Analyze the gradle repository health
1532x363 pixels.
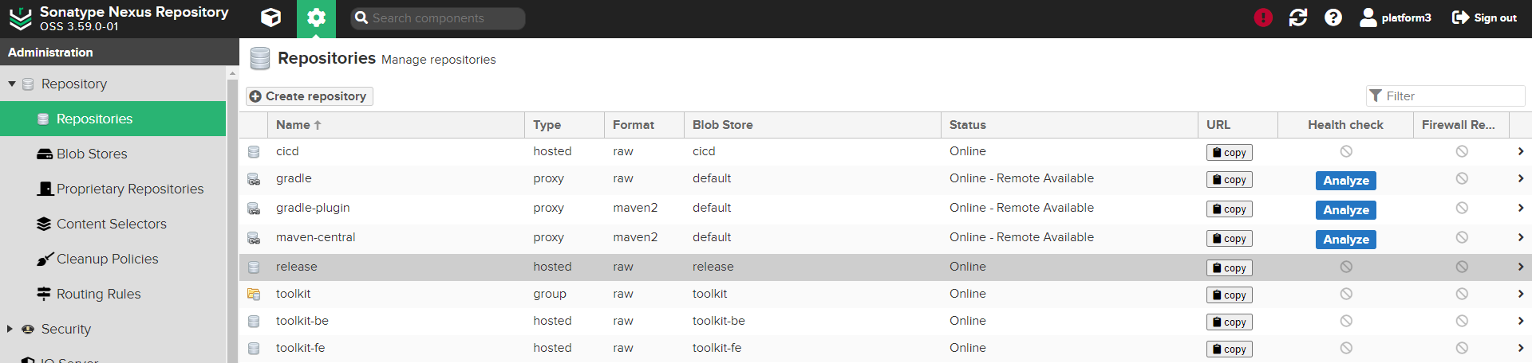point(1345,181)
